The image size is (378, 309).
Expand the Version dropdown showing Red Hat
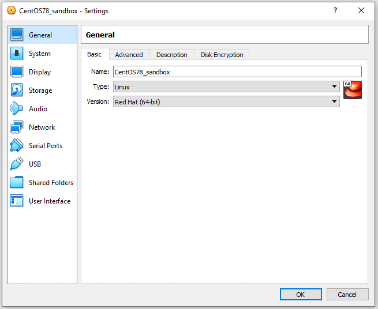(x=226, y=101)
